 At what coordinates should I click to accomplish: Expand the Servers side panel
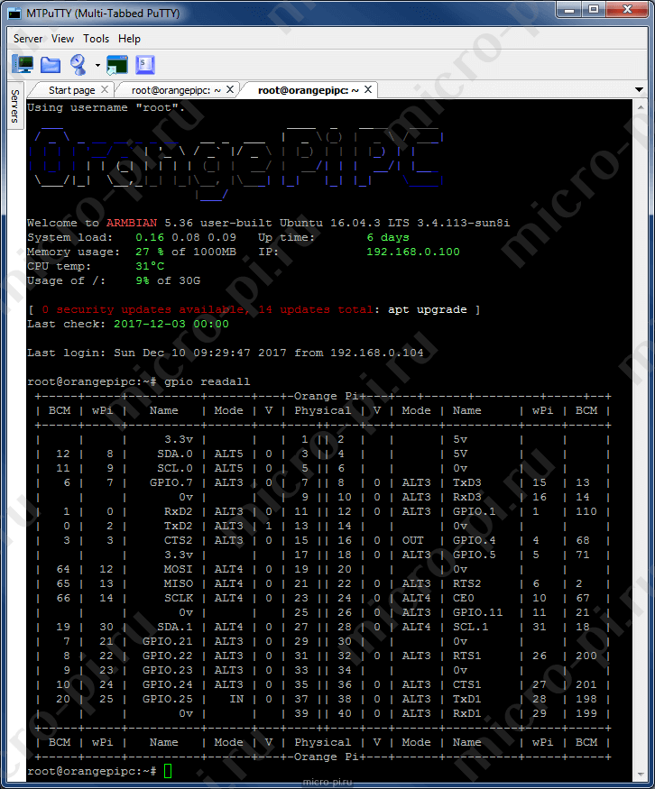pos(15,106)
